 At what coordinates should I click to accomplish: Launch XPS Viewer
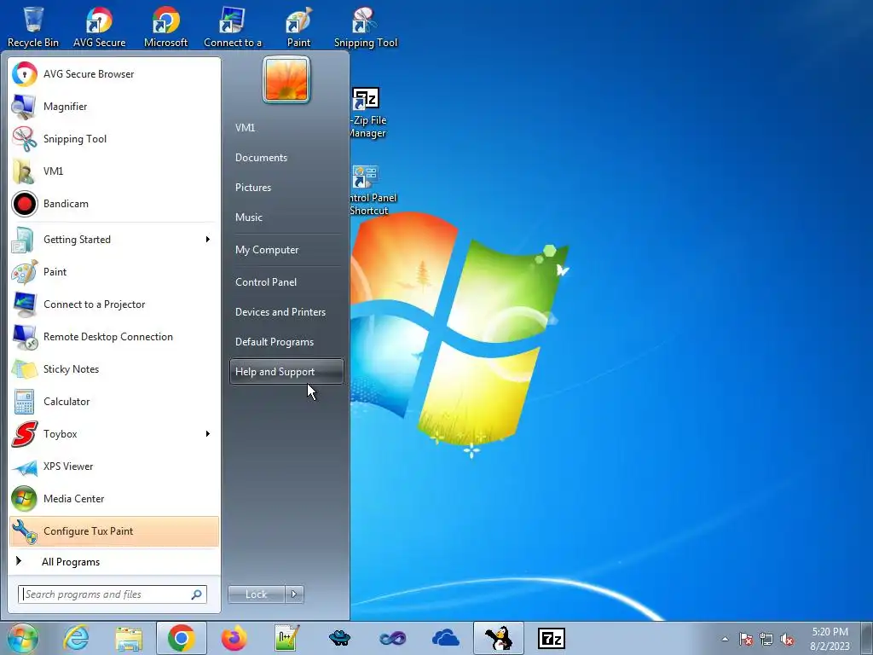114,467
